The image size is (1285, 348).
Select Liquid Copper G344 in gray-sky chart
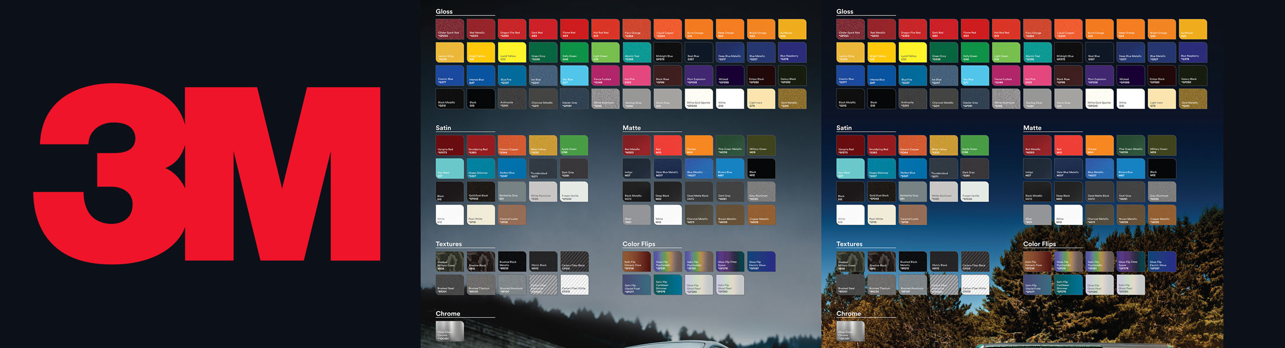(x=668, y=29)
